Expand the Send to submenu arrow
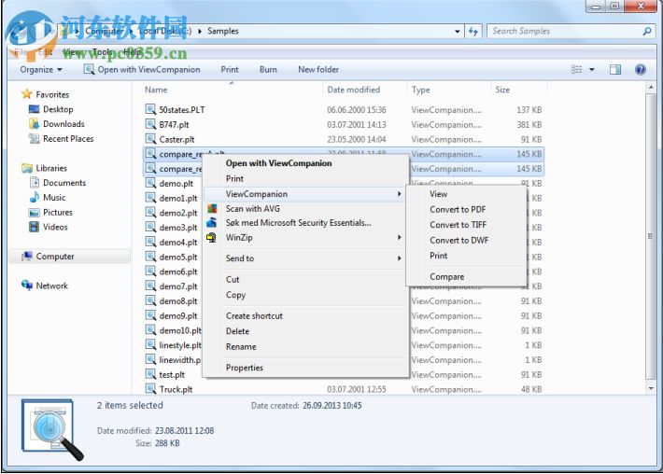The width and height of the screenshot is (663, 474). 399,258
